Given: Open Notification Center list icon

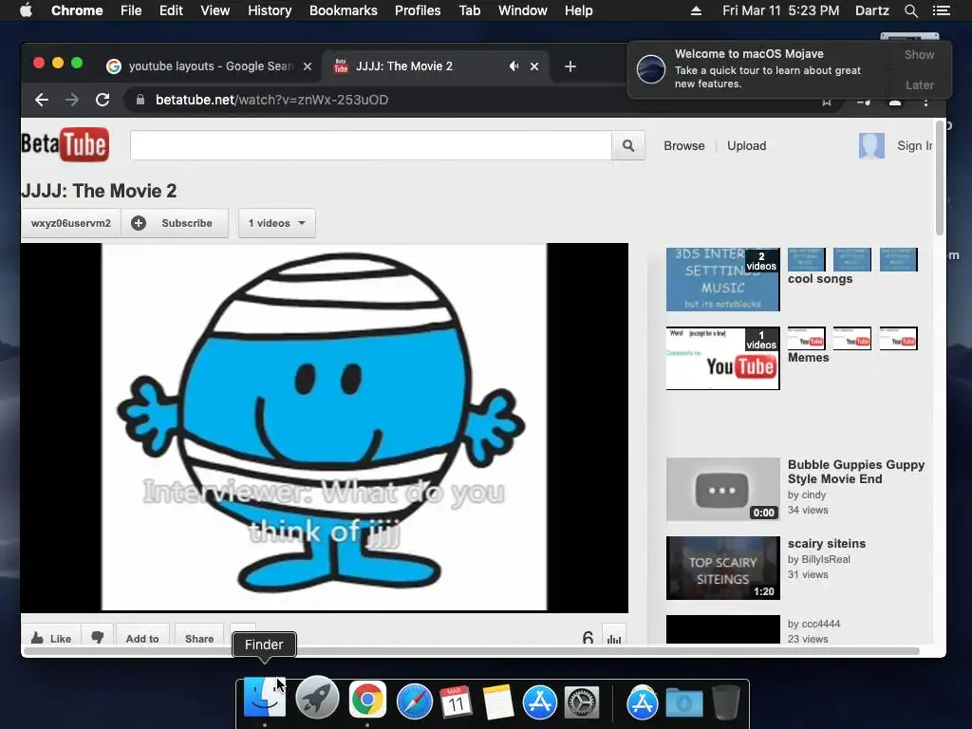Looking at the screenshot, I should click(941, 10).
